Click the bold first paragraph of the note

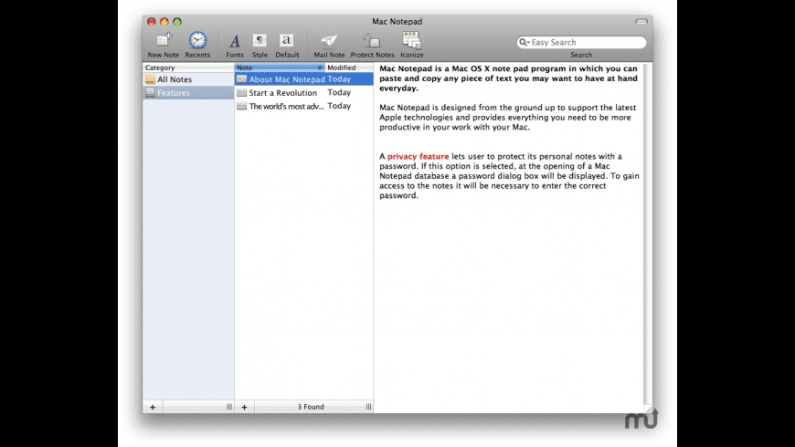(x=509, y=78)
